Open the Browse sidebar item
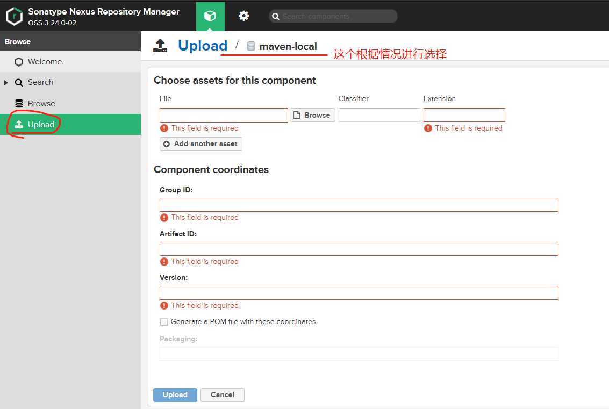The width and height of the screenshot is (609, 409). pos(70,103)
